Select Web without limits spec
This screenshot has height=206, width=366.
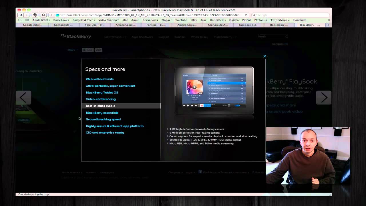point(100,79)
